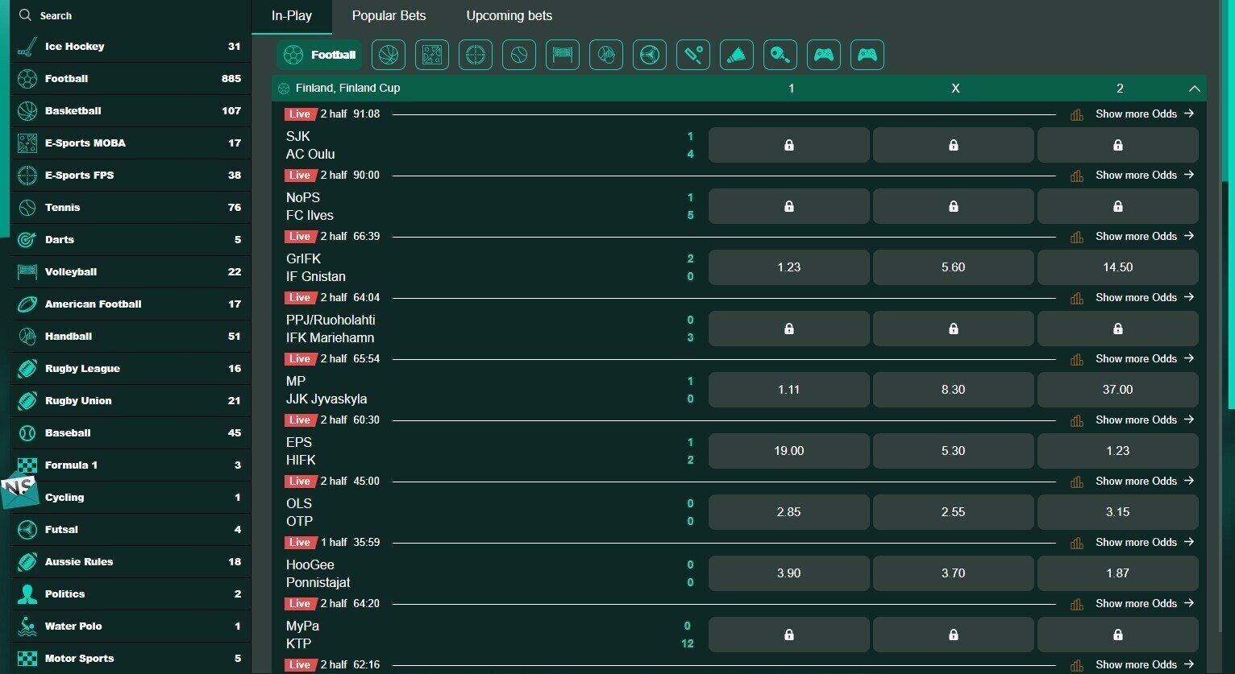Open Rugby League in the sidebar
Image resolution: width=1235 pixels, height=674 pixels.
click(x=130, y=369)
